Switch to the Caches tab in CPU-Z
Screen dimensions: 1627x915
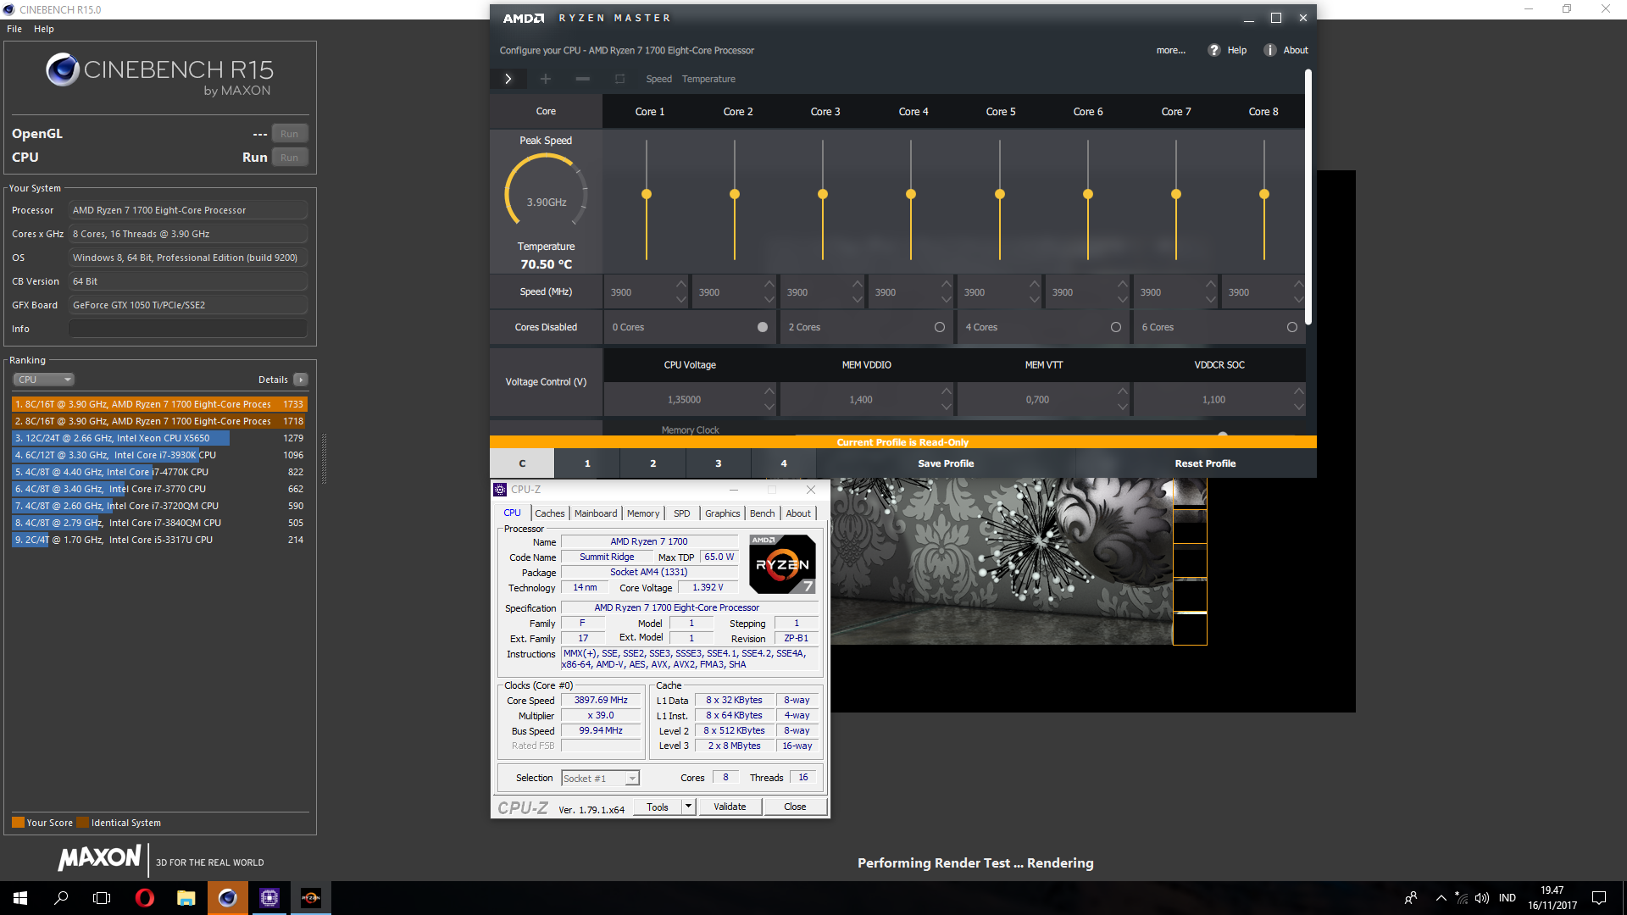click(x=549, y=513)
